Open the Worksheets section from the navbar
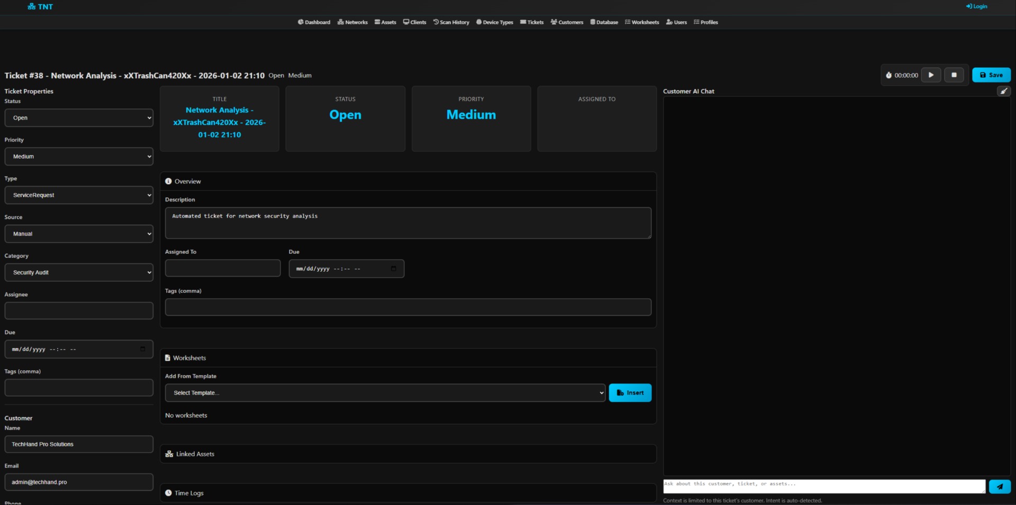This screenshot has width=1016, height=505. (641, 22)
